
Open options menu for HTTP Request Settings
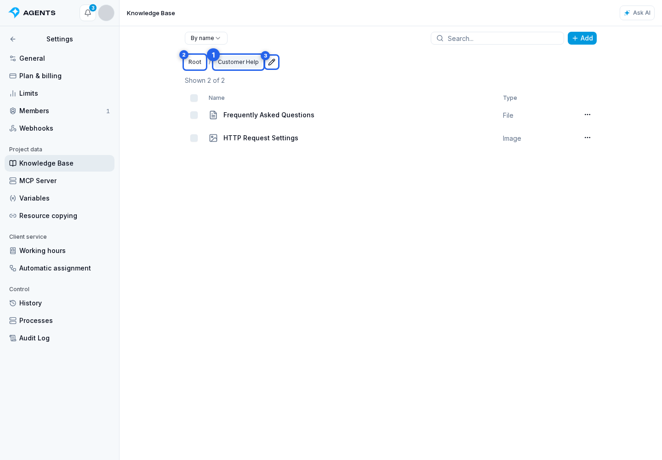(x=588, y=138)
